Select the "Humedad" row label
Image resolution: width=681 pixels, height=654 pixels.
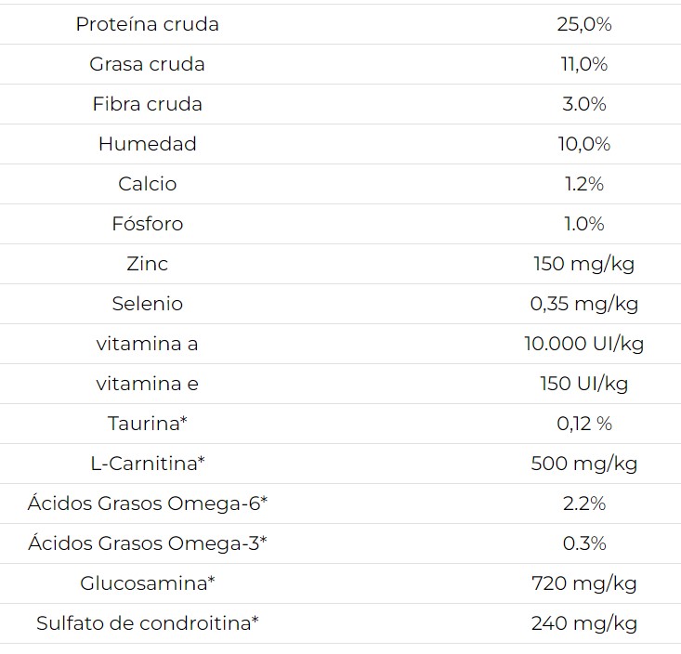point(147,144)
